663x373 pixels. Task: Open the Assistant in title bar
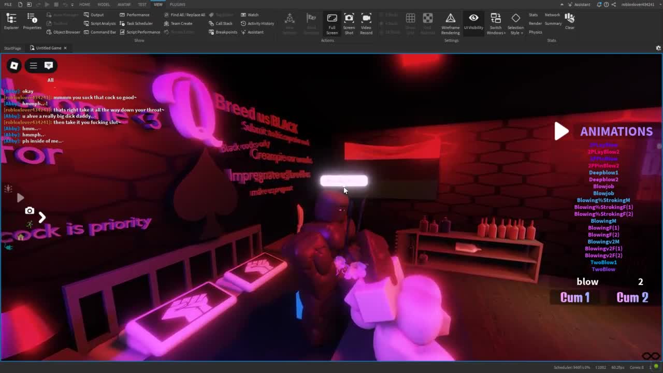579,4
